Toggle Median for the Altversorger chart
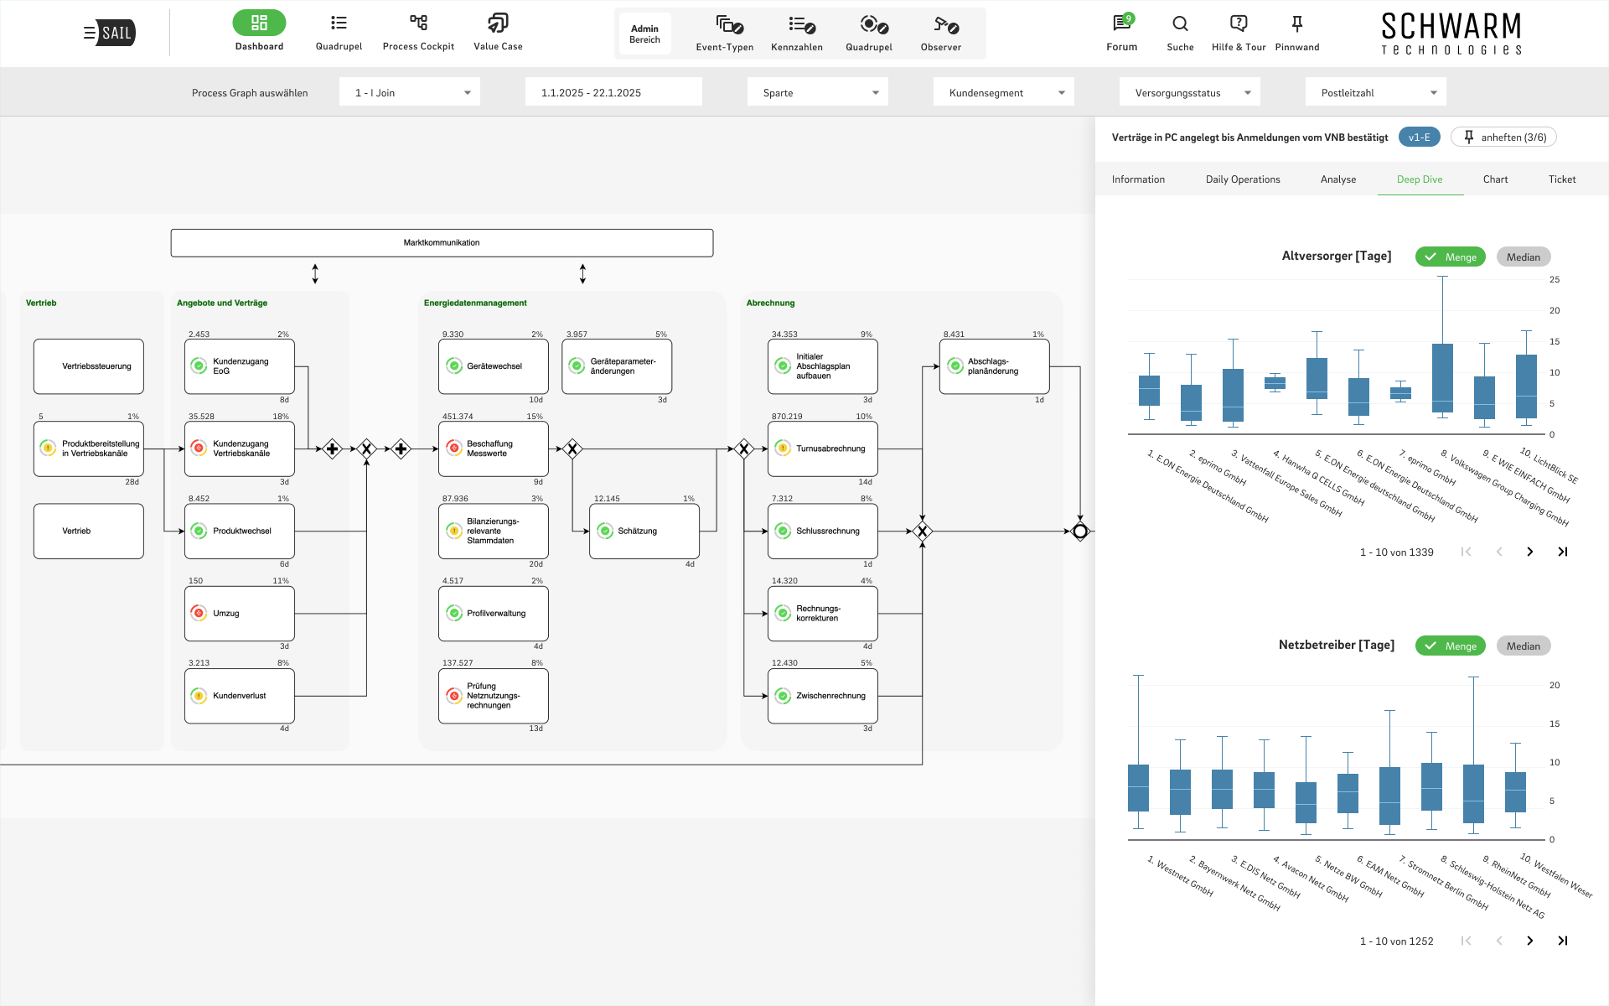The image size is (1609, 1006). tap(1523, 257)
